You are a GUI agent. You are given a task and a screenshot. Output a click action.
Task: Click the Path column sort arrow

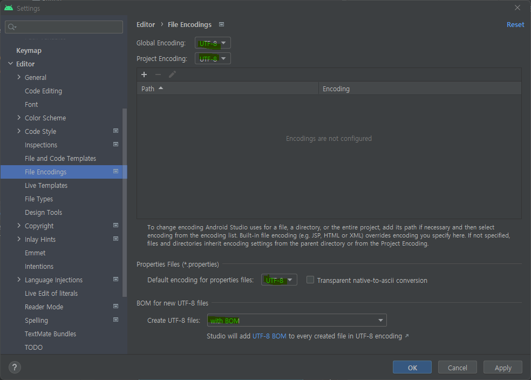click(x=161, y=88)
